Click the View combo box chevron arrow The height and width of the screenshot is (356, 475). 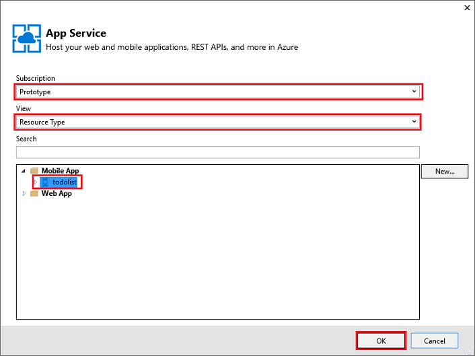coord(414,122)
